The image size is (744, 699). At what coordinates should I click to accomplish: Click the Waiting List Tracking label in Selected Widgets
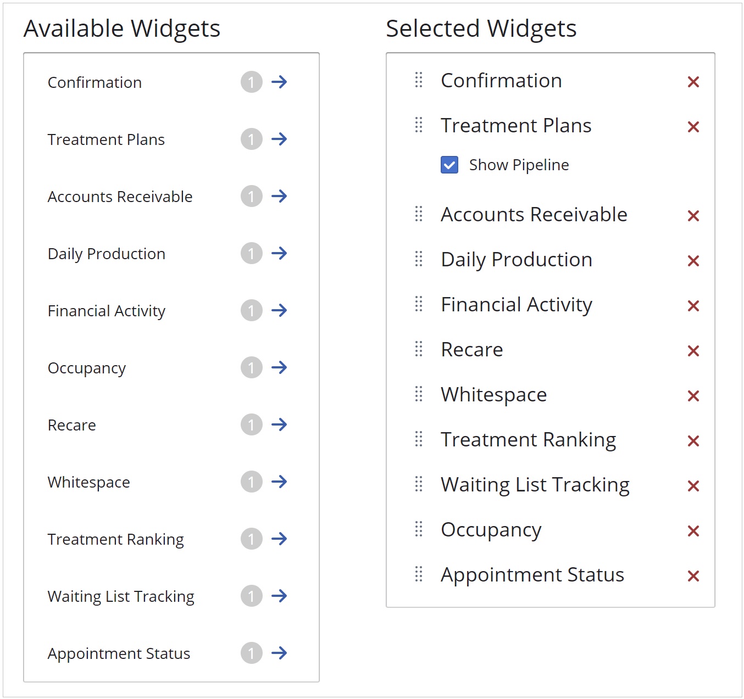[535, 484]
